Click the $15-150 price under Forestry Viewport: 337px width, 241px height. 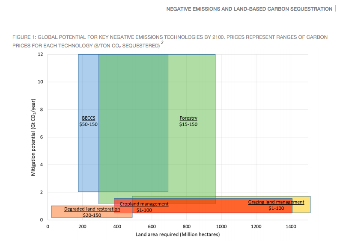(188, 124)
